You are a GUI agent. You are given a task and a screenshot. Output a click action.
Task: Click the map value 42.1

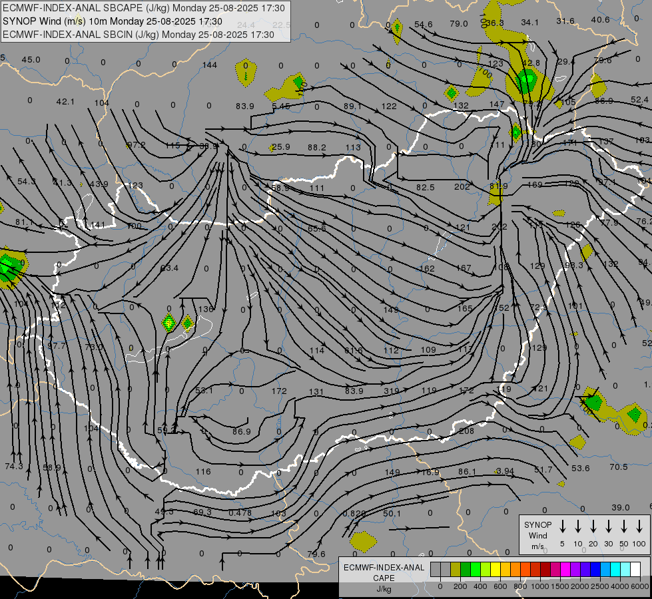65,101
